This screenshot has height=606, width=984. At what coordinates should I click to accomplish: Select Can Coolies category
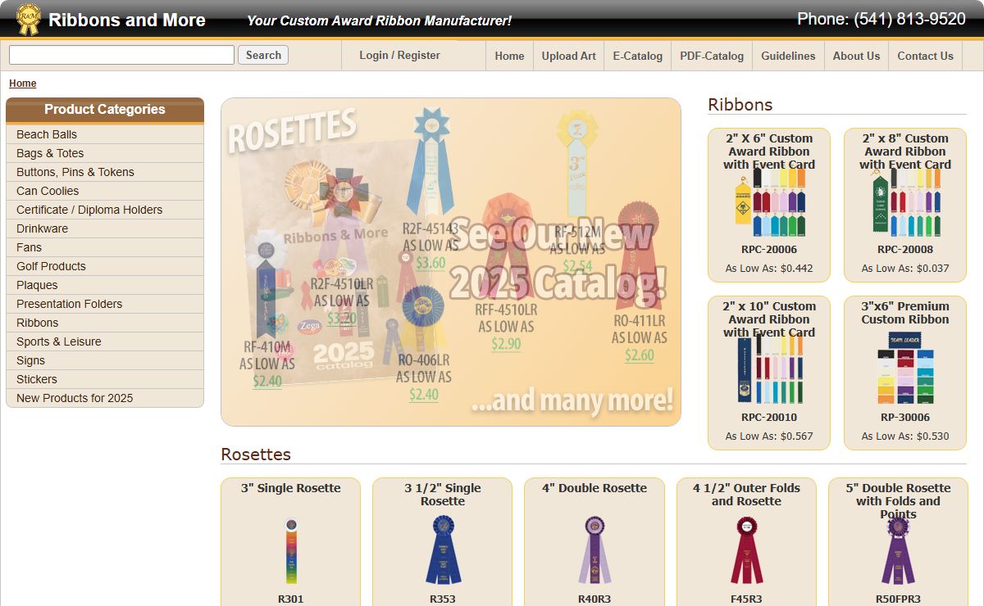[105, 191]
